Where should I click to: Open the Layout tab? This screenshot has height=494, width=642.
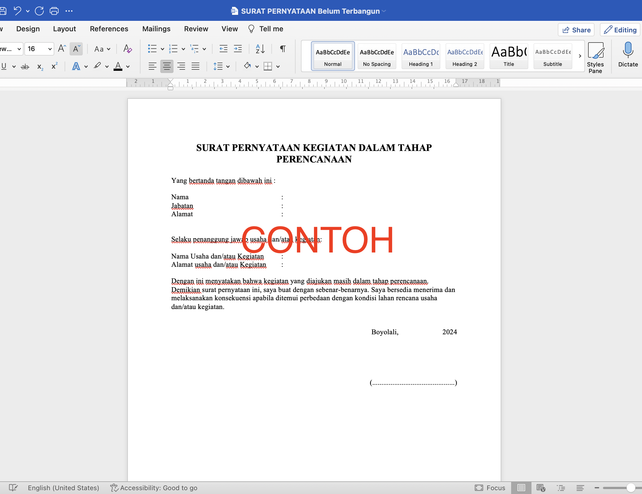pyautogui.click(x=64, y=29)
